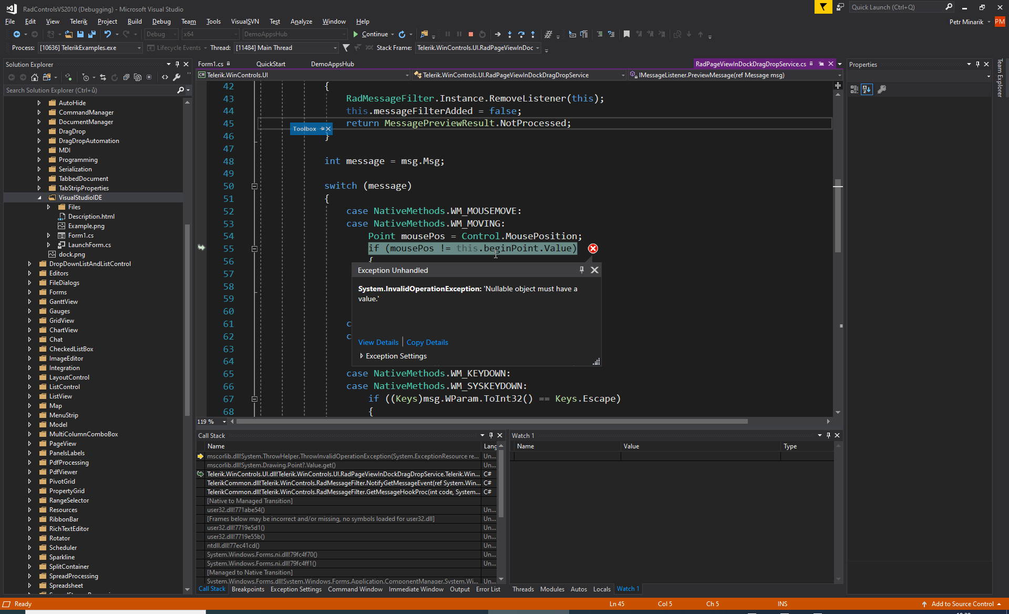Switch to the QuickStart editor tab

tap(271, 64)
